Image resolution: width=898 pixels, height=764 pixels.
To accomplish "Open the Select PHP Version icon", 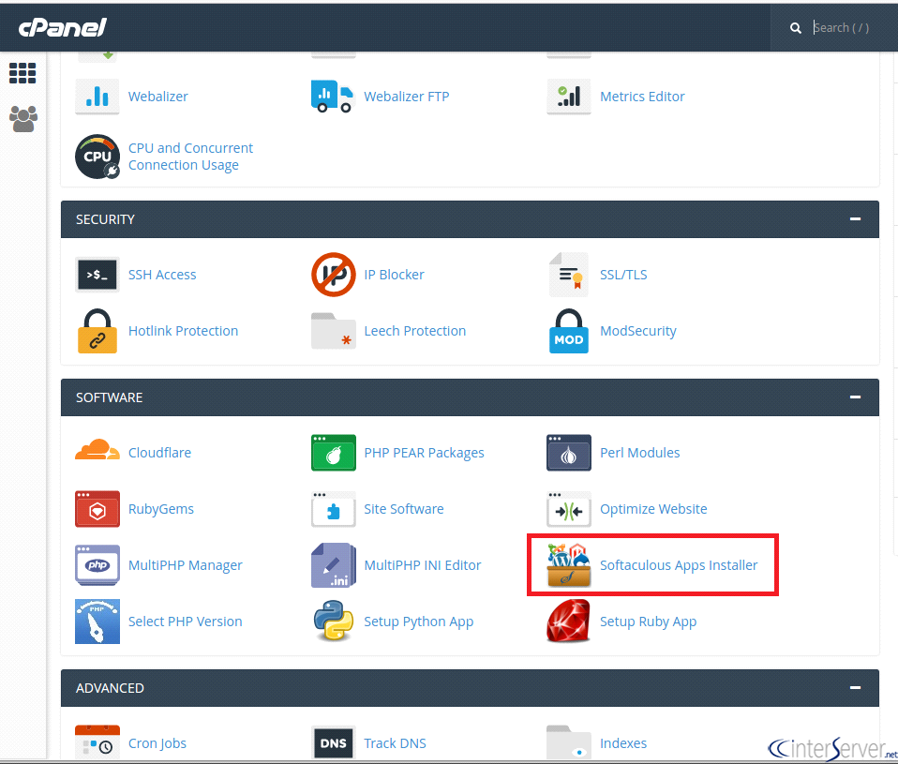I will pos(97,622).
